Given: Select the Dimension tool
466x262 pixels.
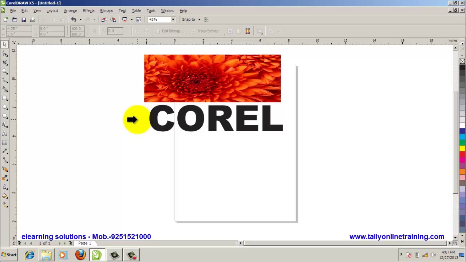Looking at the screenshot, I should [5, 151].
